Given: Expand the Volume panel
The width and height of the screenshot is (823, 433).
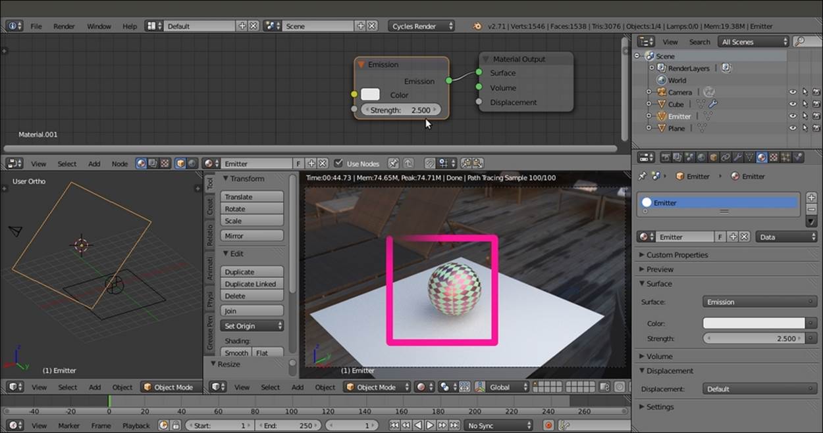Looking at the screenshot, I should pos(659,356).
